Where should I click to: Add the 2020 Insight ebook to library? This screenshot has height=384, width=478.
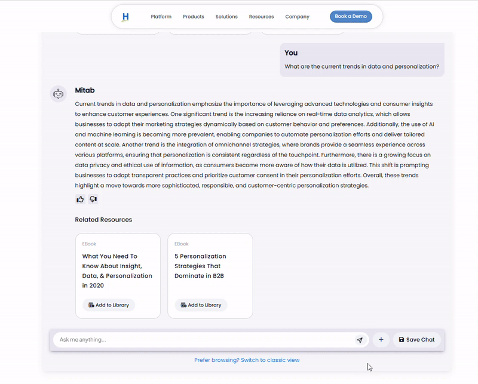[109, 305]
